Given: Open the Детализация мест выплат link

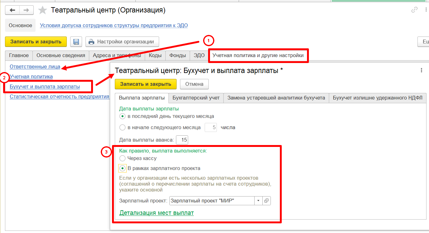Looking at the screenshot, I should pyautogui.click(x=156, y=213).
